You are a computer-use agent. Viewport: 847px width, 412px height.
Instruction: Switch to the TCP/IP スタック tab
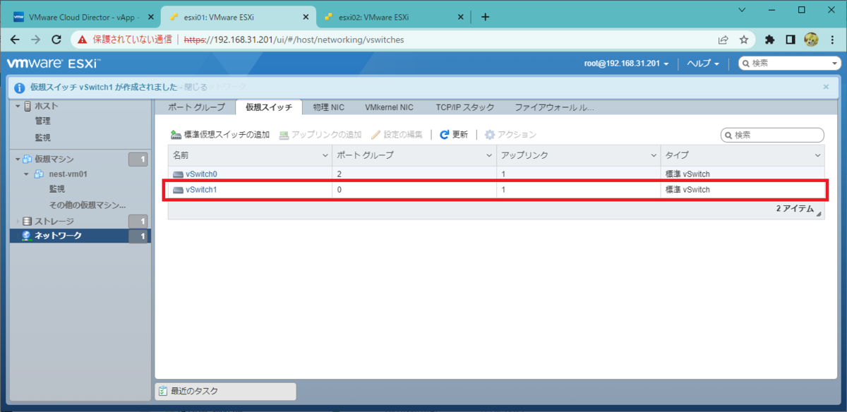(464, 107)
